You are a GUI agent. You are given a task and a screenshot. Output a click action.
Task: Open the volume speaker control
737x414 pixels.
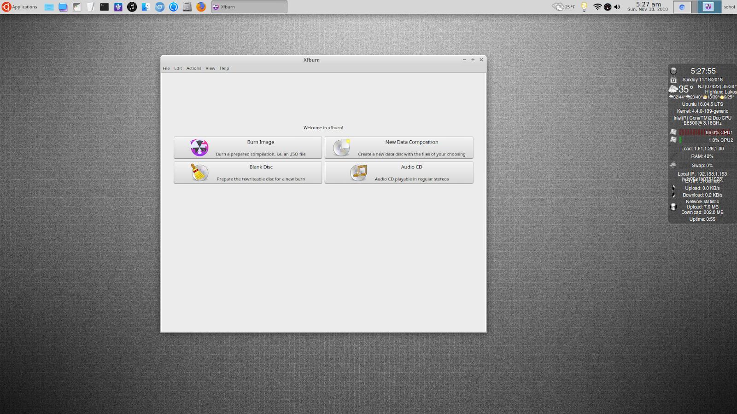click(x=617, y=7)
